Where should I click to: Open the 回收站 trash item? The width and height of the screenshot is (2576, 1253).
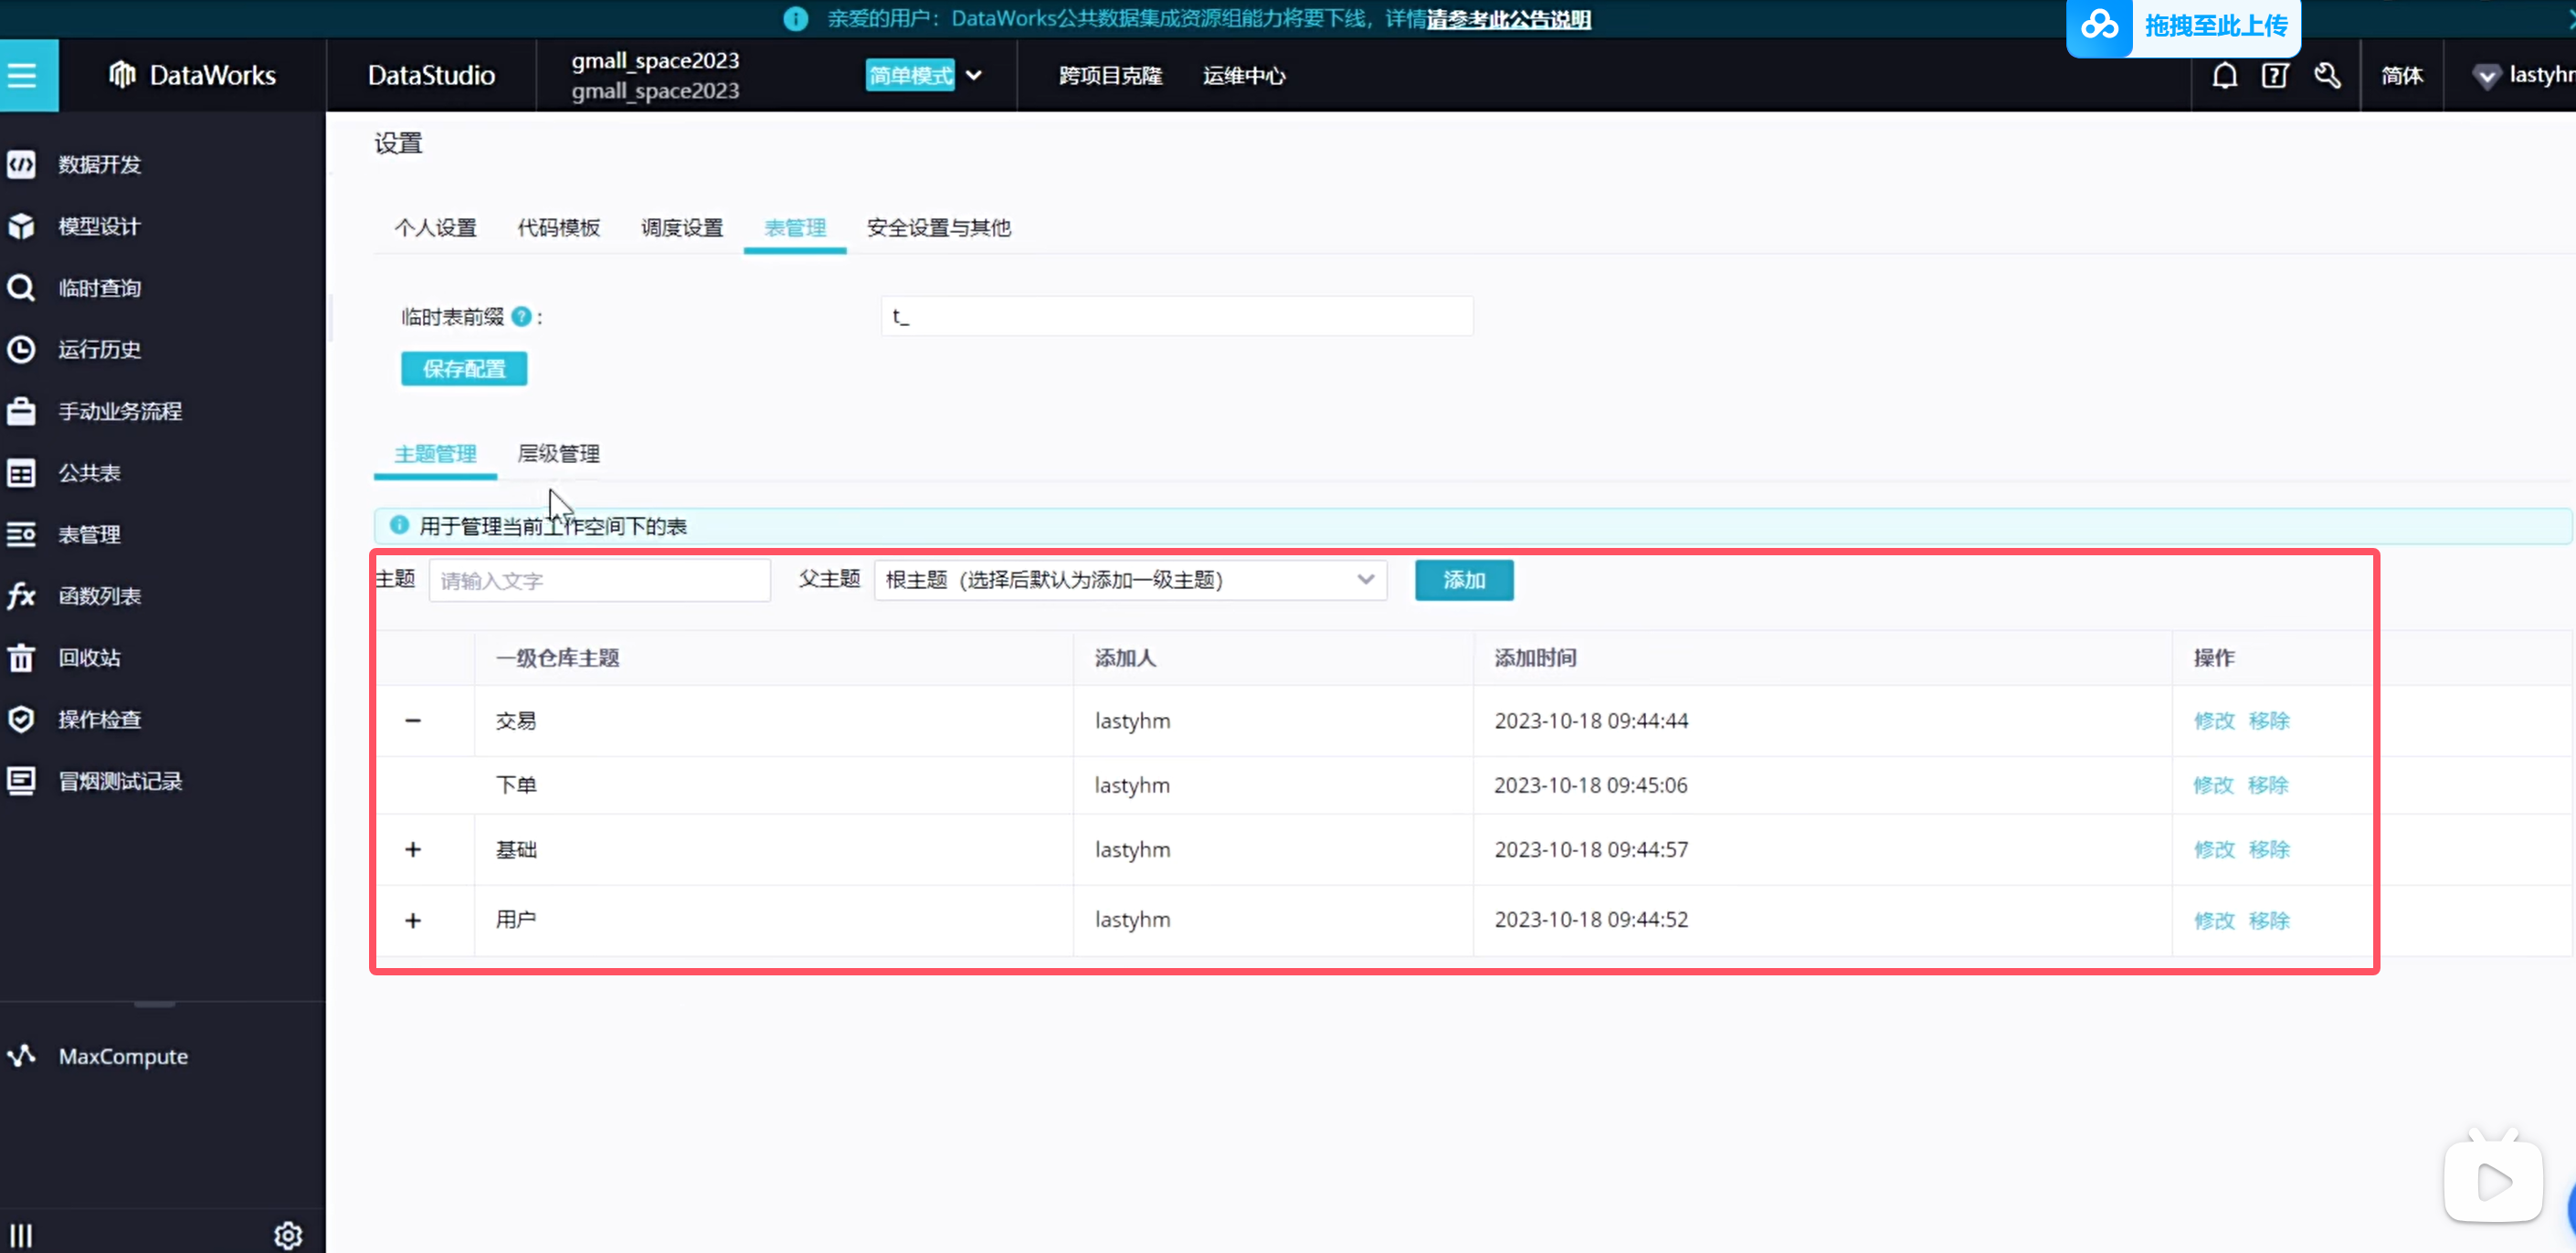(x=89, y=657)
